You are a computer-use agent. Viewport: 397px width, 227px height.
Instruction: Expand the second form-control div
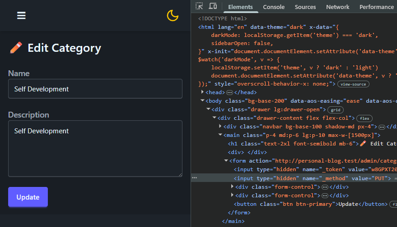(232, 195)
